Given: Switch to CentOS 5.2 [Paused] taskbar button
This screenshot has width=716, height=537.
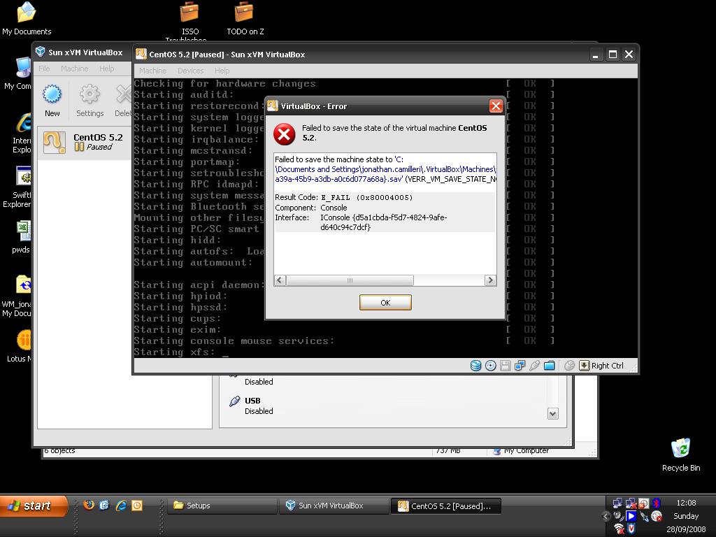Looking at the screenshot, I should coord(445,506).
